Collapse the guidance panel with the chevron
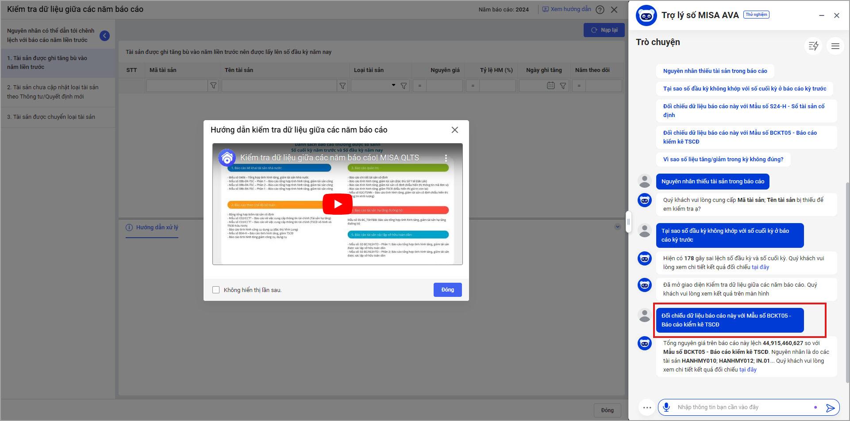The height and width of the screenshot is (421, 850). point(617,227)
